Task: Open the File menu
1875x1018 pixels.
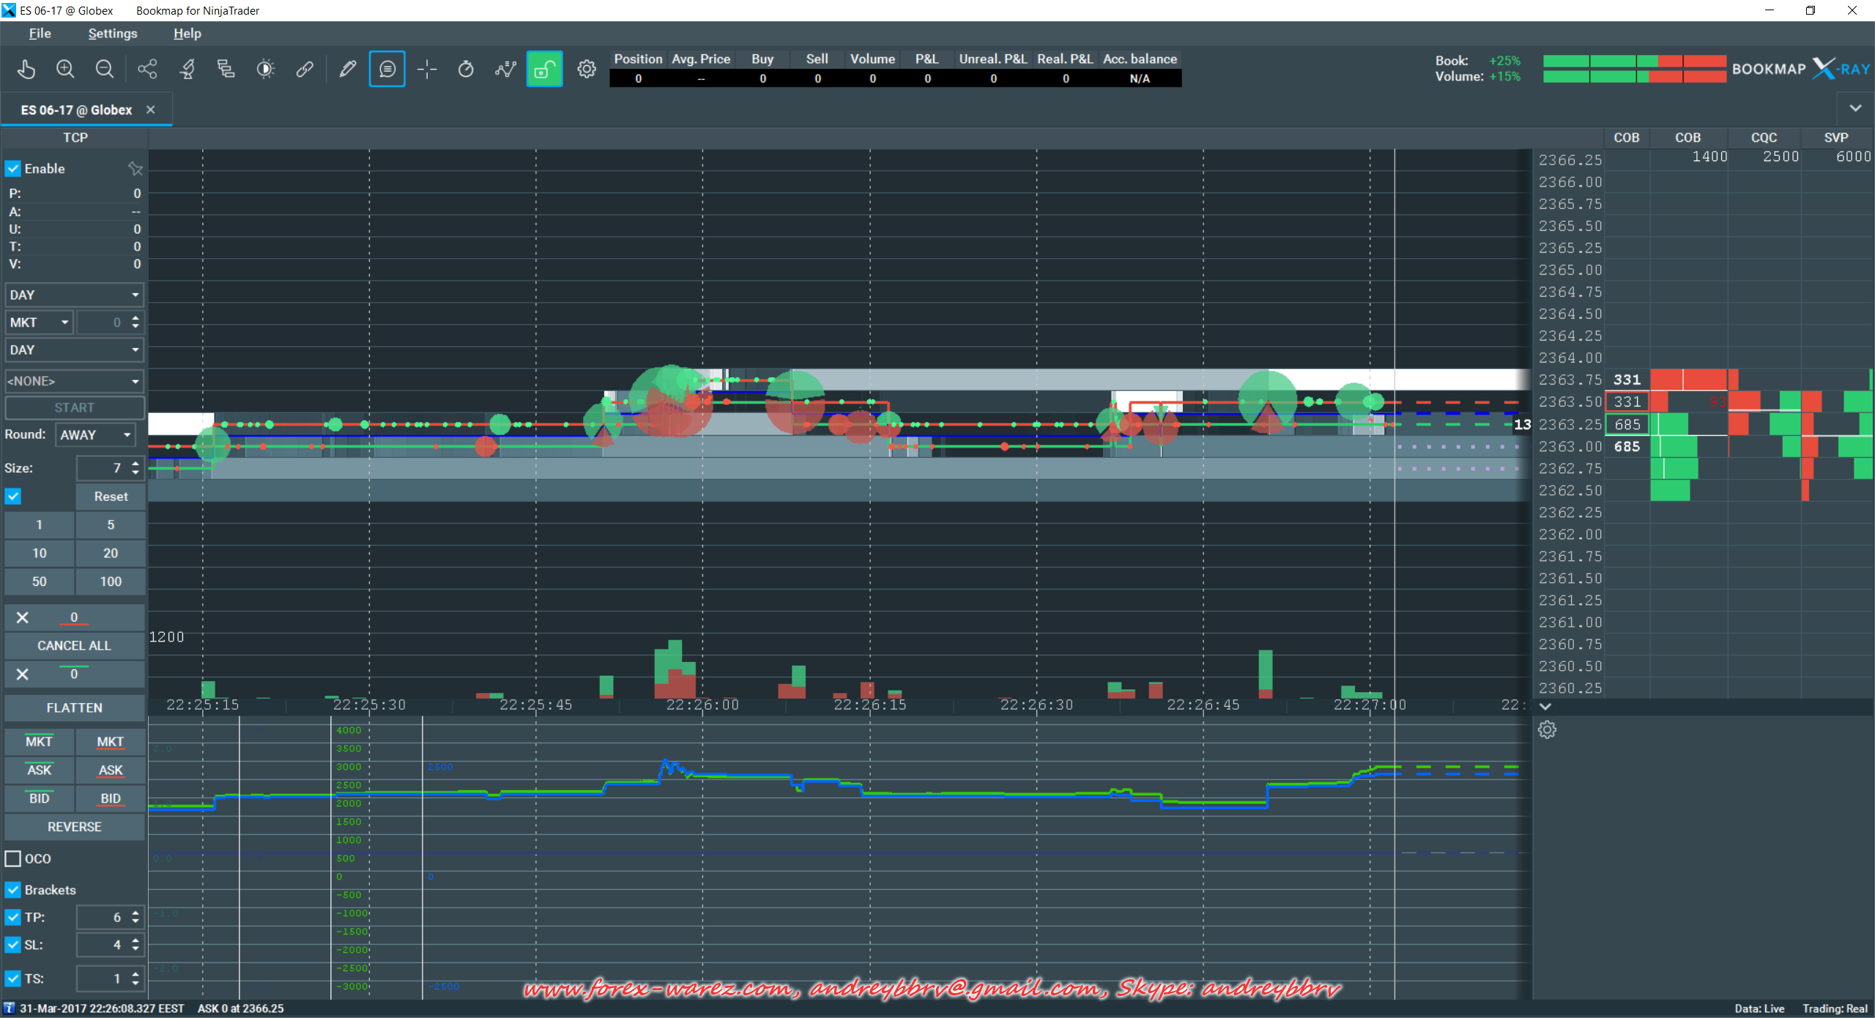Action: coord(40,34)
